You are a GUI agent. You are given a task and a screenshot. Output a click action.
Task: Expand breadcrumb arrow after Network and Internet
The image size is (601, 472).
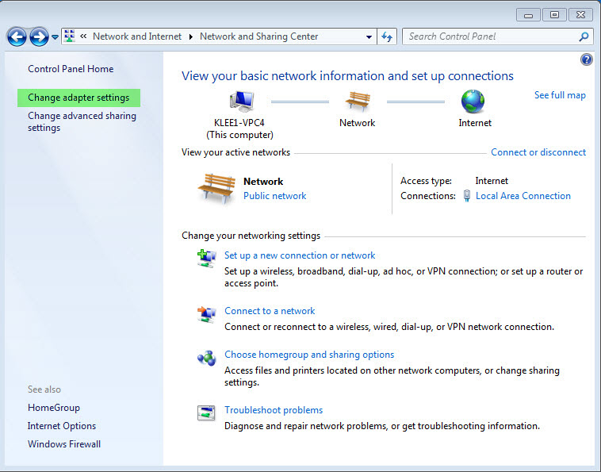pyautogui.click(x=190, y=36)
